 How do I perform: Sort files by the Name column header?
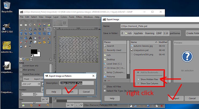click(144, 42)
